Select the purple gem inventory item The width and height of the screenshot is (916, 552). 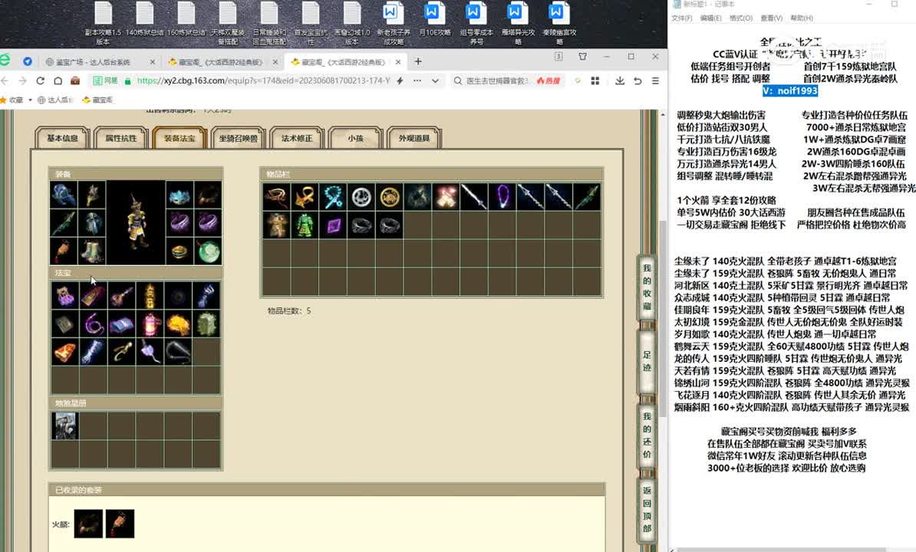coord(334,225)
